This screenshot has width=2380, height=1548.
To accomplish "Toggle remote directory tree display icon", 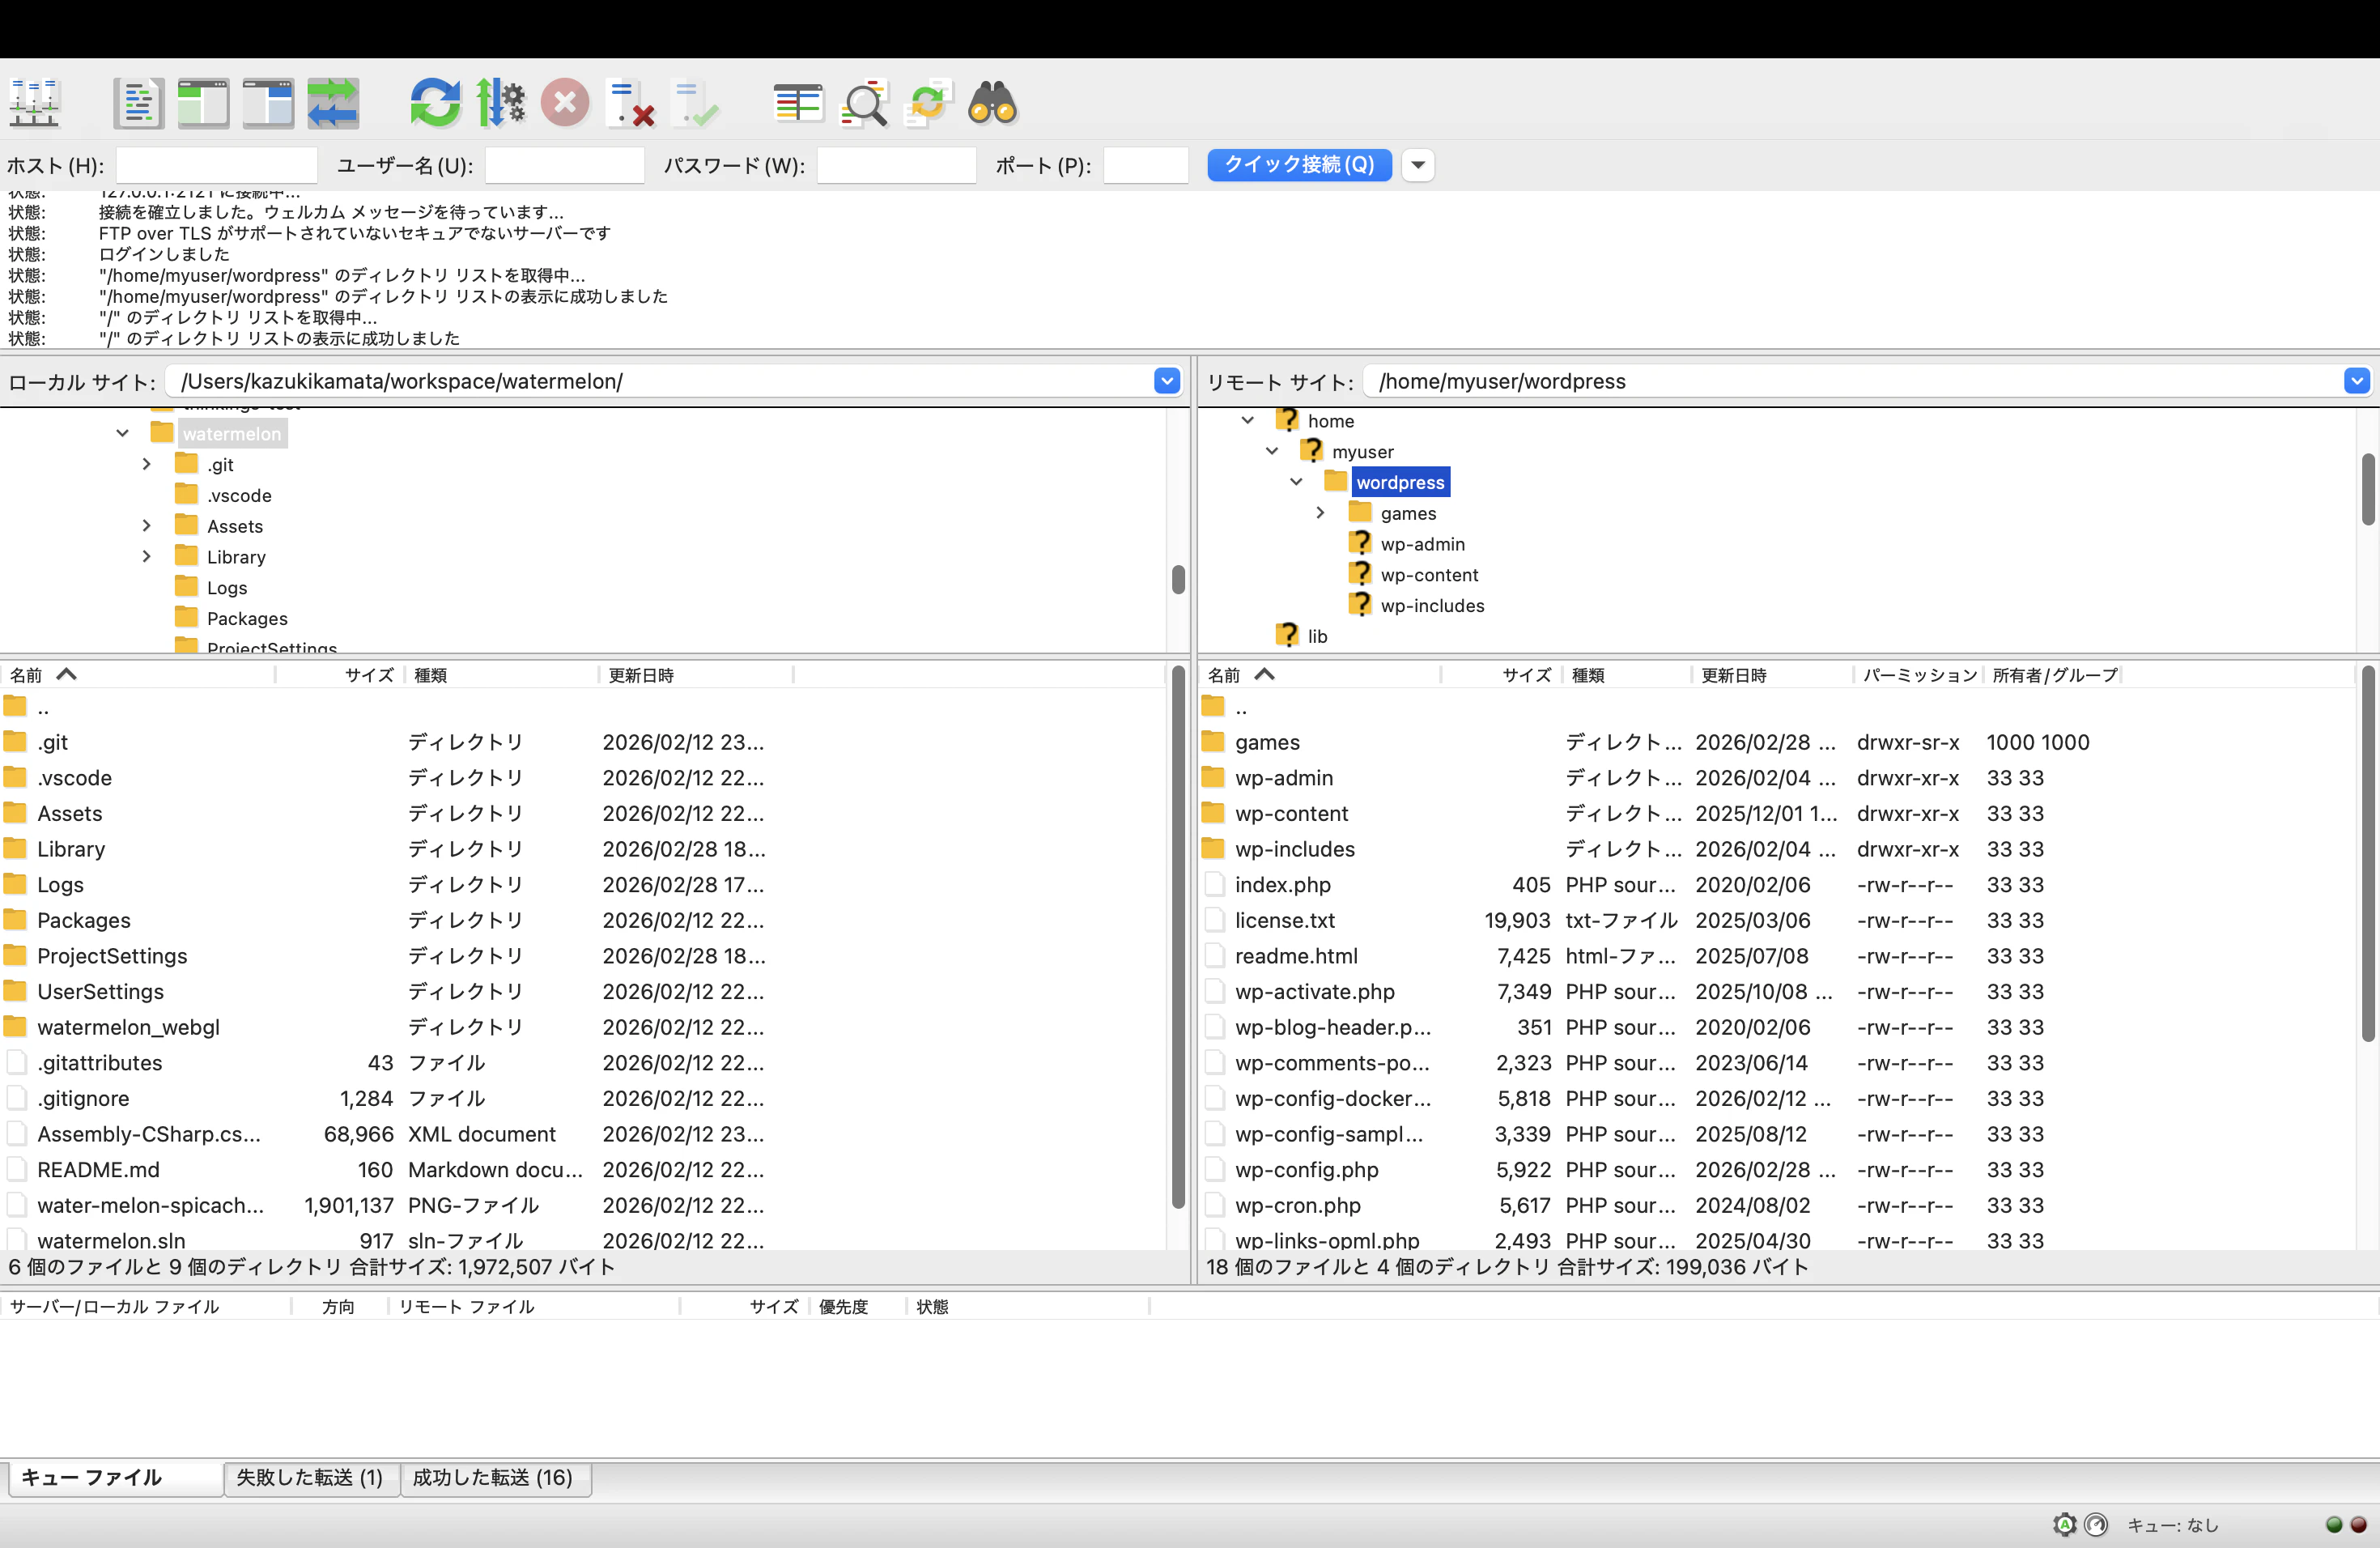I will tap(268, 103).
